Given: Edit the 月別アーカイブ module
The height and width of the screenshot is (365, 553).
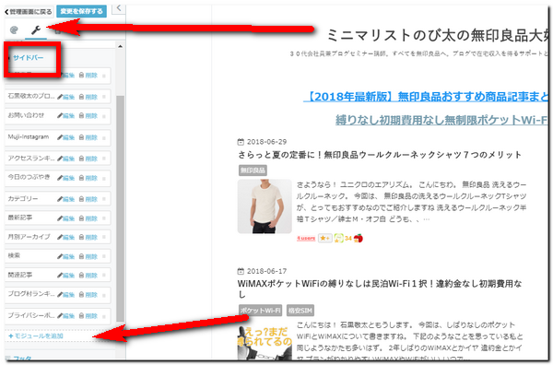Looking at the screenshot, I should coord(66,237).
